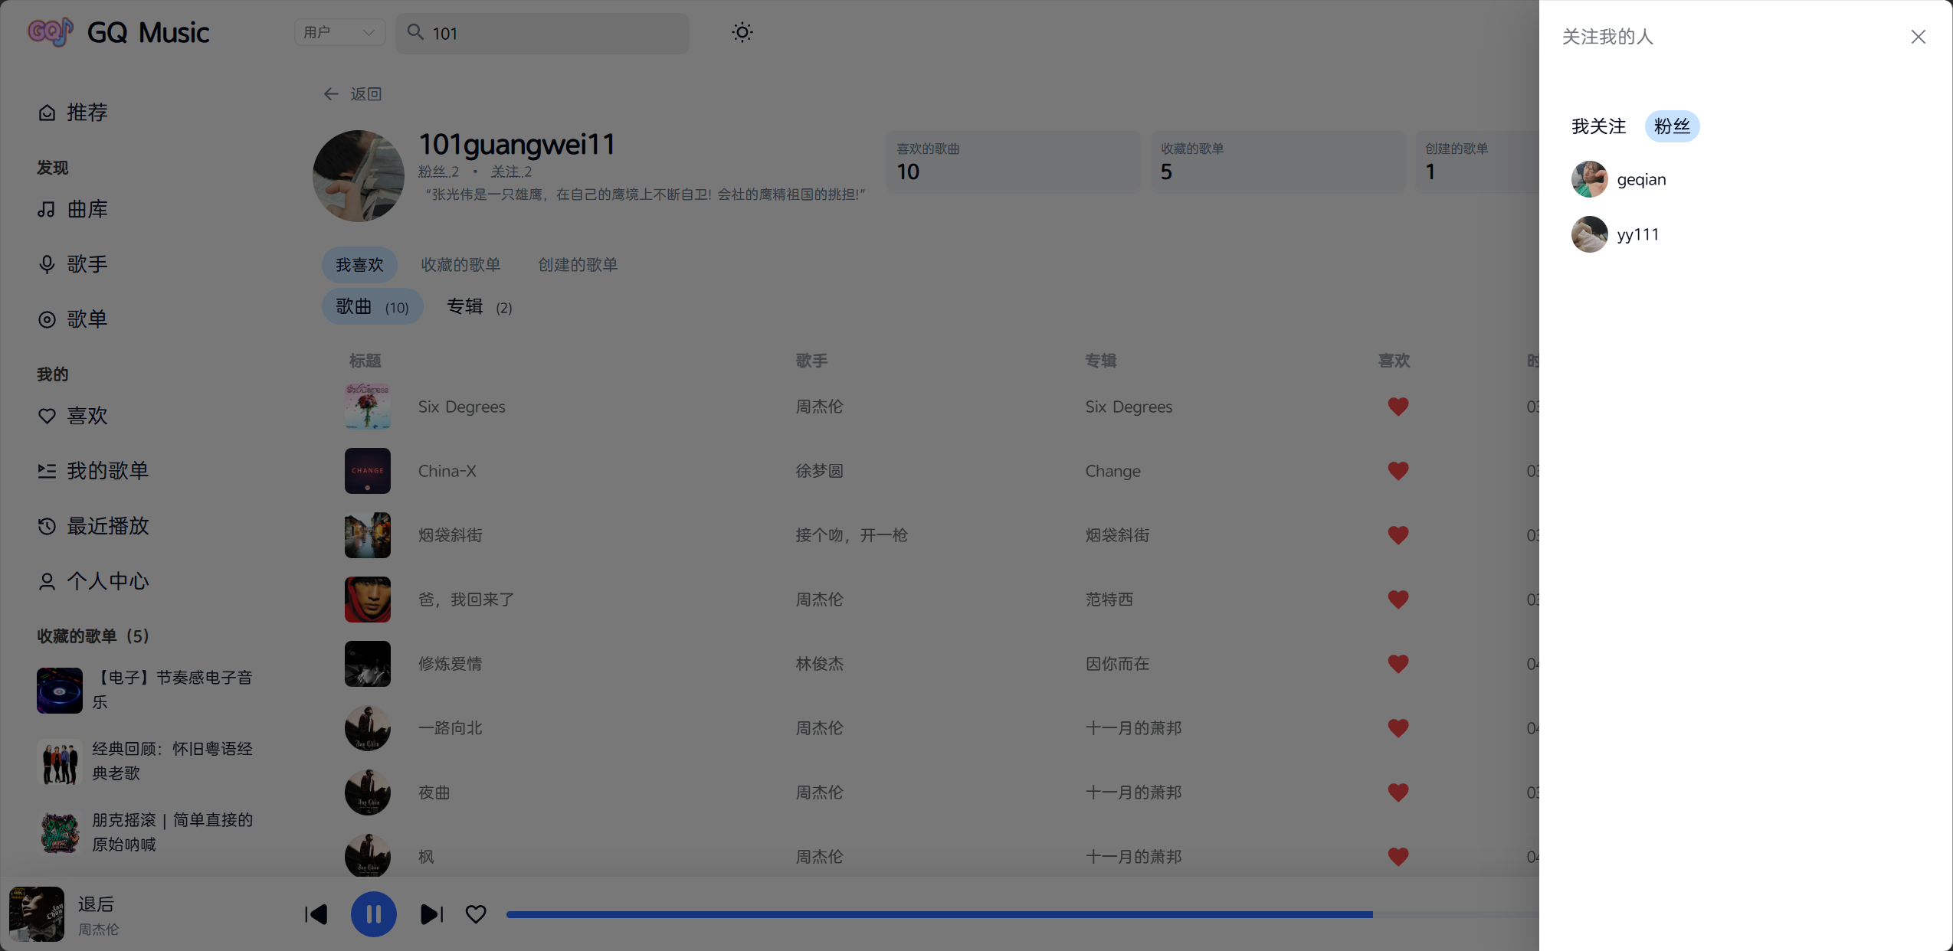Image resolution: width=1953 pixels, height=951 pixels.
Task: Toggle the light/dark theme sun icon
Action: 742,33
